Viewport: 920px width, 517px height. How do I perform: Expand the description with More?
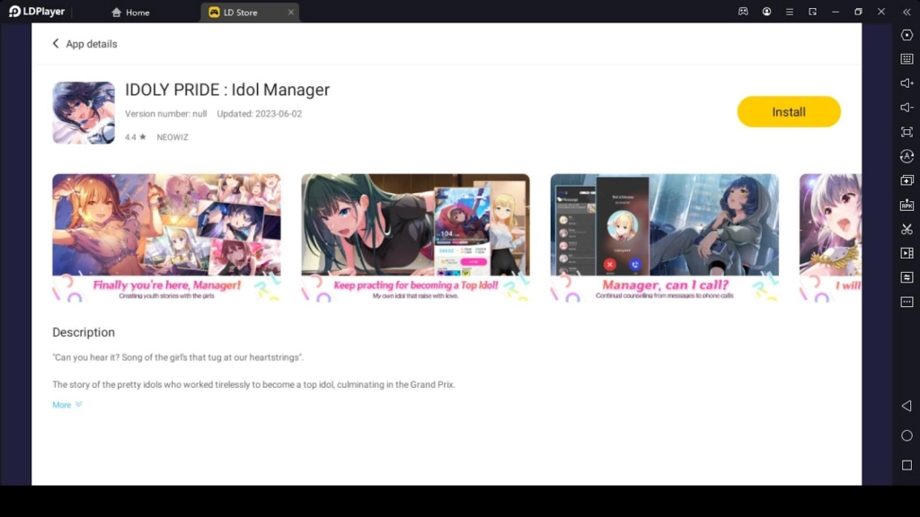click(66, 405)
